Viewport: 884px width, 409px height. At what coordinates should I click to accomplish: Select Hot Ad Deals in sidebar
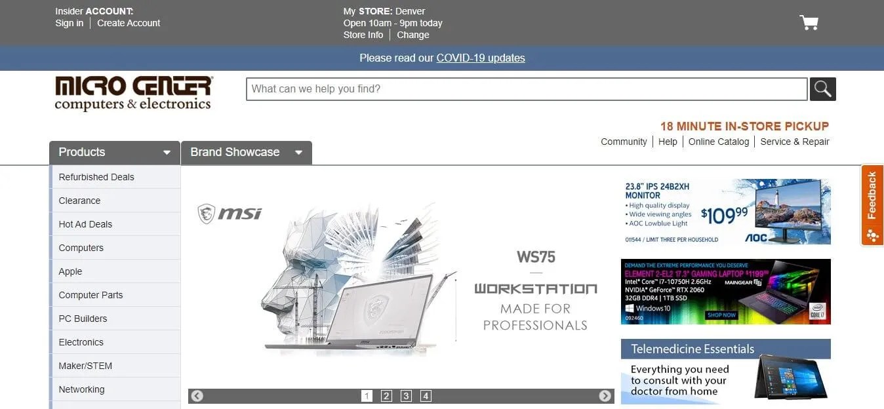click(x=115, y=224)
